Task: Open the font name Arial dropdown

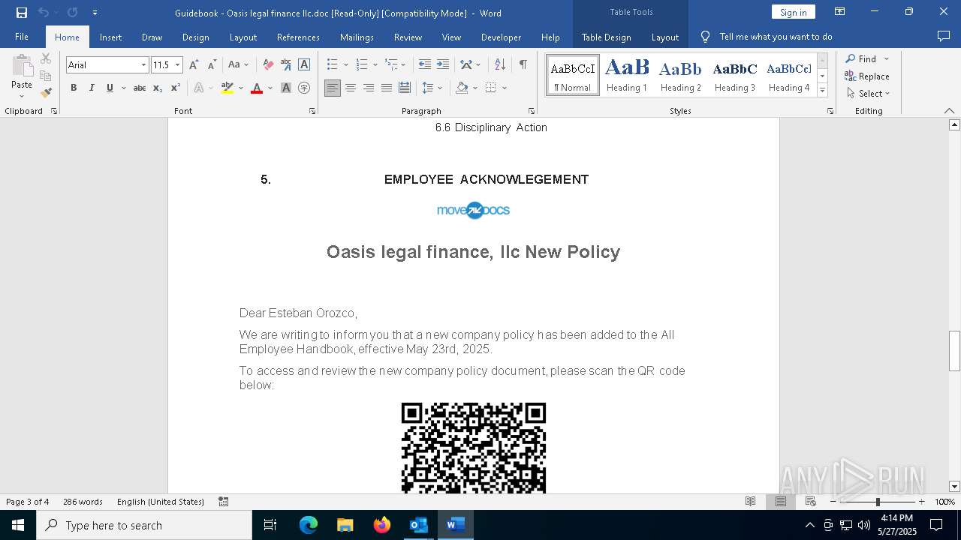Action: click(x=143, y=65)
